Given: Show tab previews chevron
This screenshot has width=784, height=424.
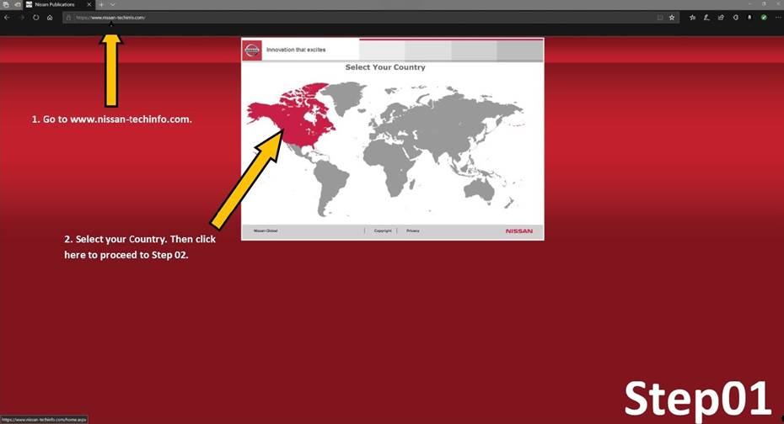Looking at the screenshot, I should coord(112,4).
